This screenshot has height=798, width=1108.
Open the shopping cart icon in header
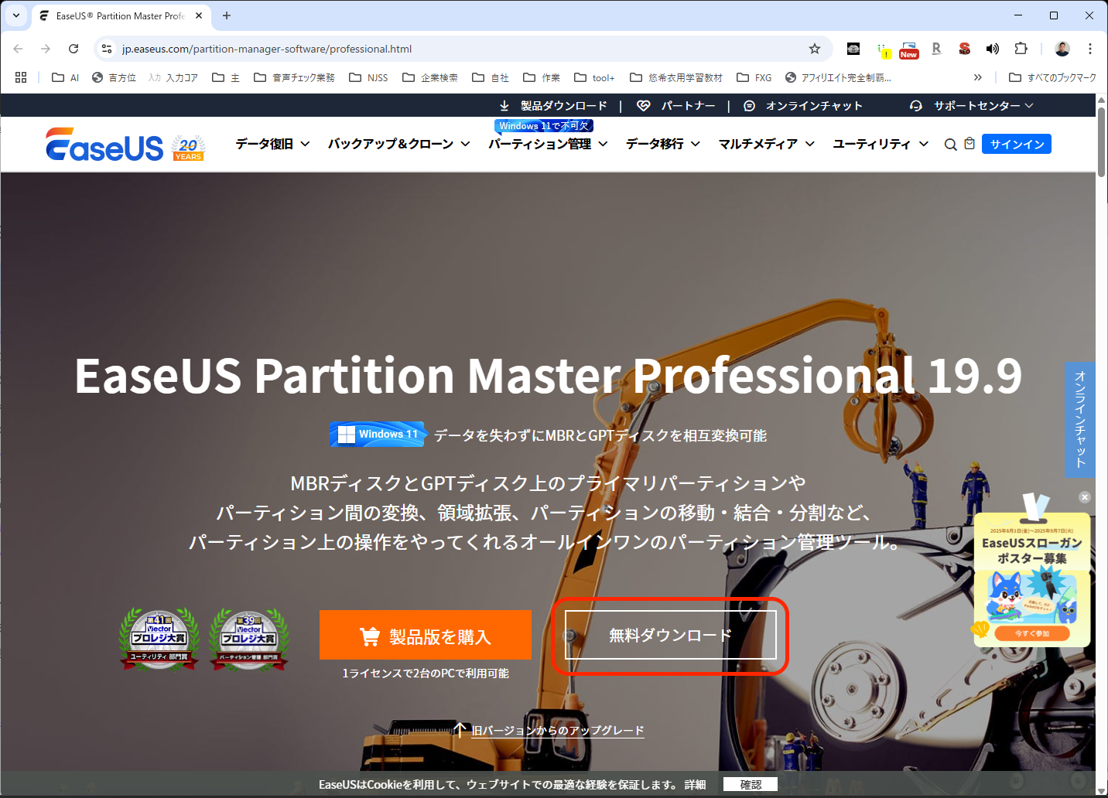tap(969, 144)
